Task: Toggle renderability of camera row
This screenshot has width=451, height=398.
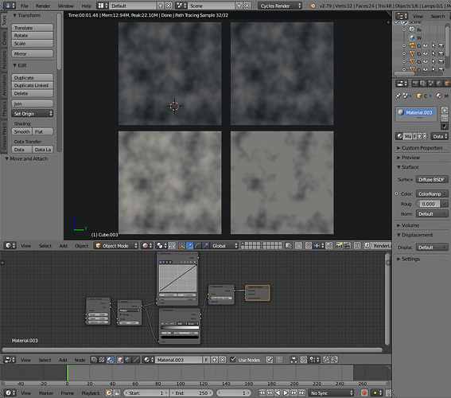Action: click(441, 45)
